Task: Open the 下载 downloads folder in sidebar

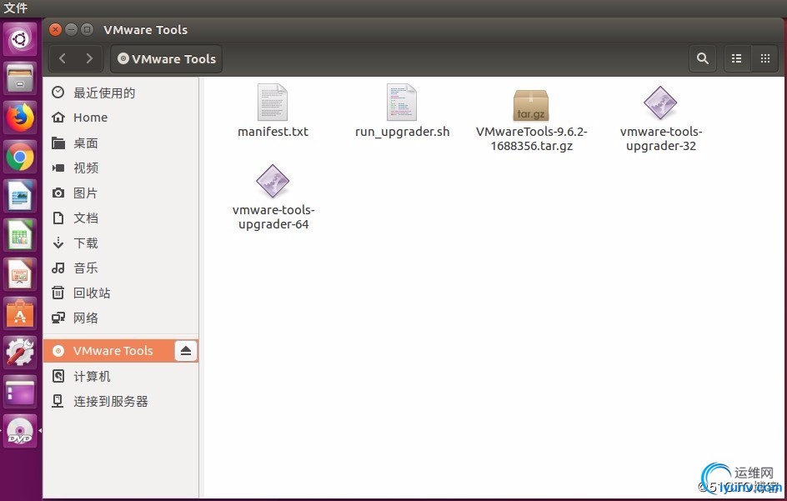Action: (x=121, y=243)
